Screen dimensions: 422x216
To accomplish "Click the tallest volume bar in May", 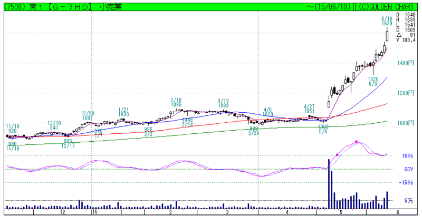I will pyautogui.click(x=329, y=184).
